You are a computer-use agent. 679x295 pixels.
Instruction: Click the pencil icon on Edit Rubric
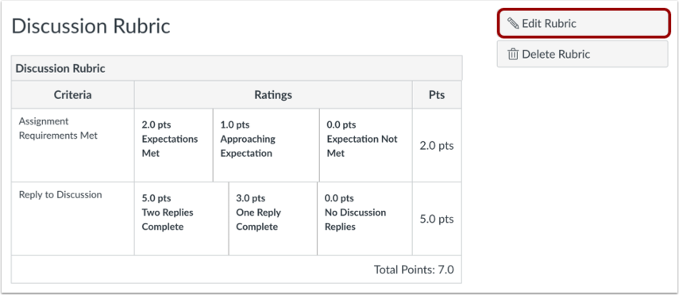pyautogui.click(x=513, y=23)
